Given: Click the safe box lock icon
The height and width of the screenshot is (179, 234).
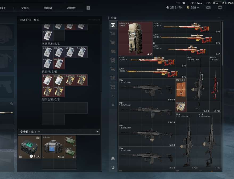Looking at the screenshot, I should (20, 156).
